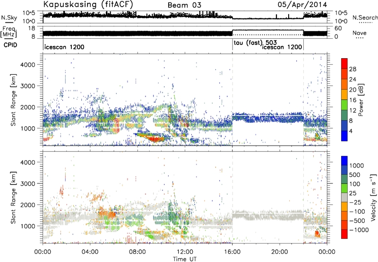Screen dimensions: 378x262
Task: Click the '500' value on velocity colorbar
Action: 355,175
